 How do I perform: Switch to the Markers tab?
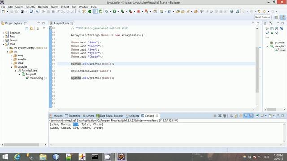point(56,116)
